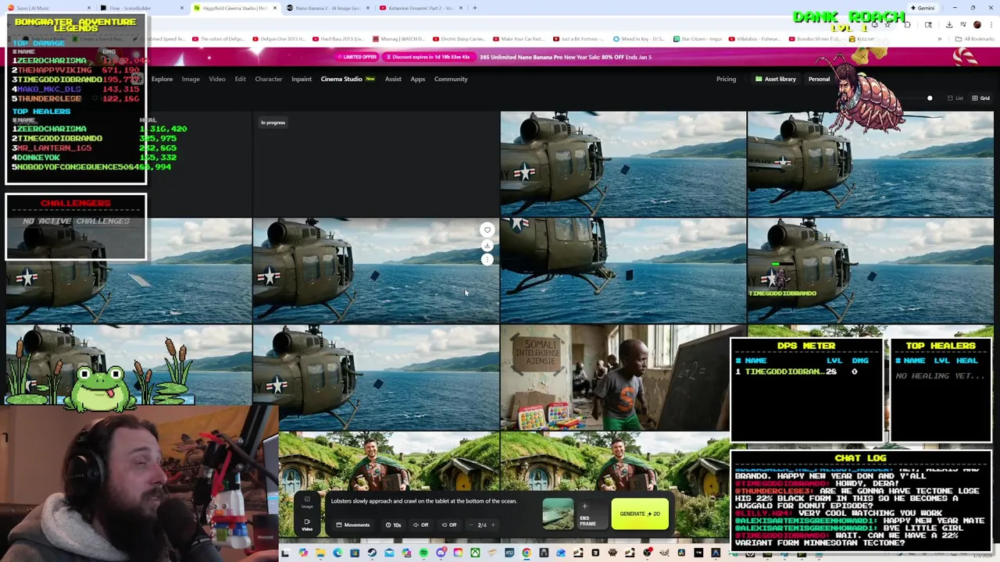
Task: Open Discord from the Windows taskbar
Action: 441,553
